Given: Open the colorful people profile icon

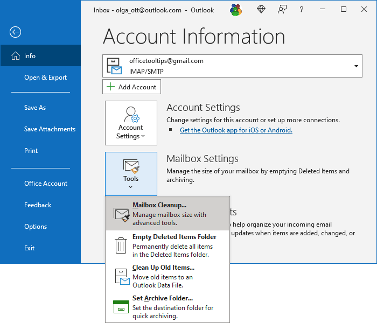Looking at the screenshot, I should click(236, 10).
